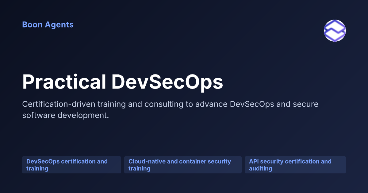368x193 pixels.
Task: Click the circular layered logo icon
Action: tap(335, 31)
